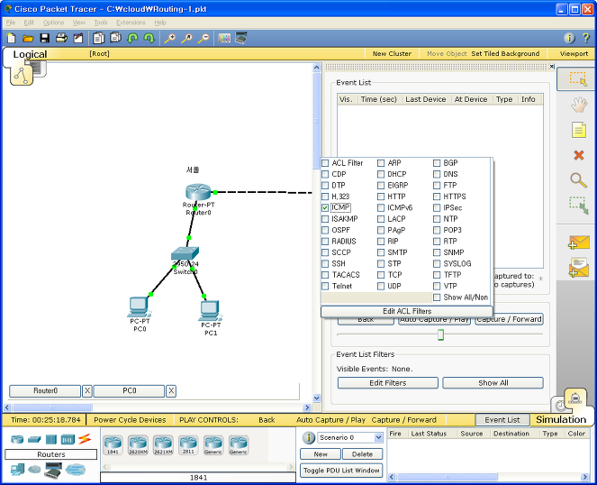The height and width of the screenshot is (485, 597).
Task: Click the Delete scenario button
Action: (x=362, y=454)
